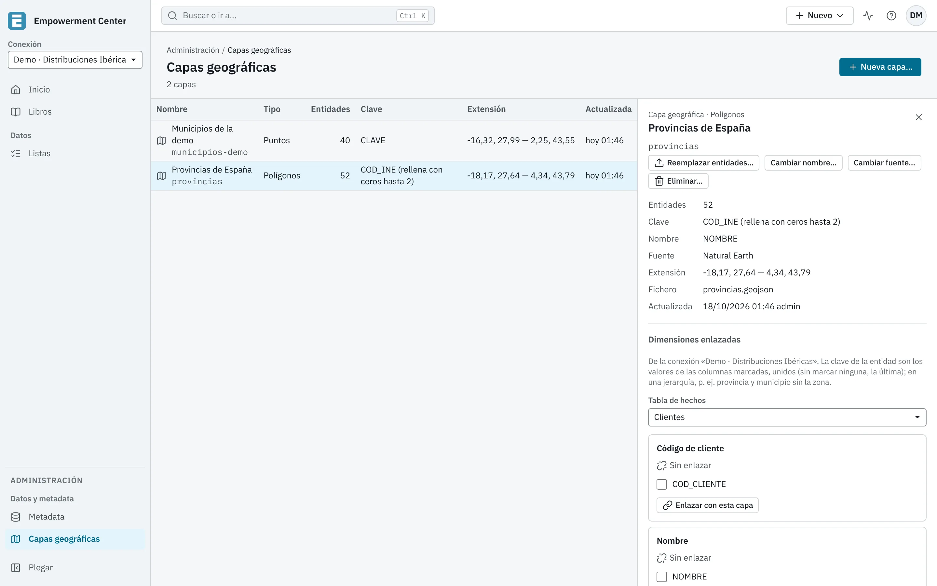Select Capas geográficas in the sidebar
937x586 pixels.
[75, 539]
